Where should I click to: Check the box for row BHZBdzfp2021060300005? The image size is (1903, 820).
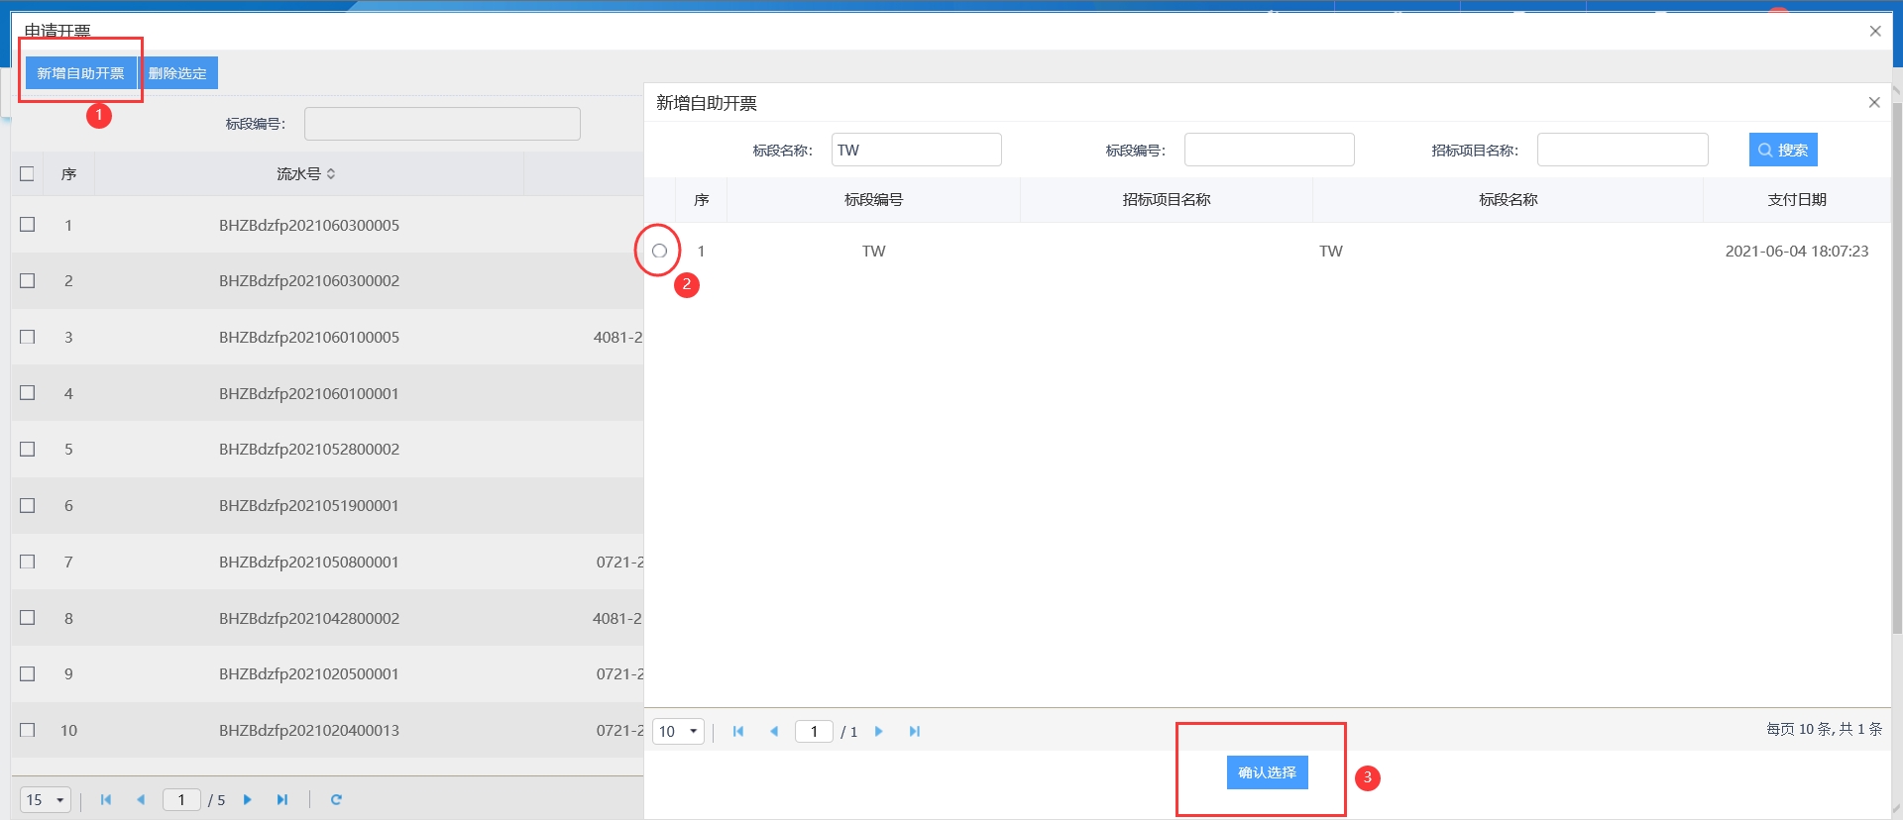click(x=28, y=225)
